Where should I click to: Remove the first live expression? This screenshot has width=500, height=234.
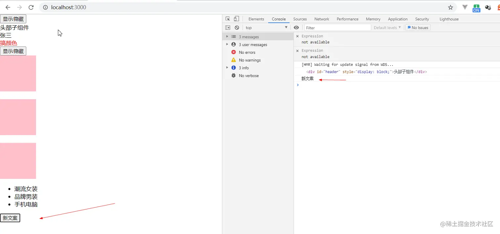297,36
